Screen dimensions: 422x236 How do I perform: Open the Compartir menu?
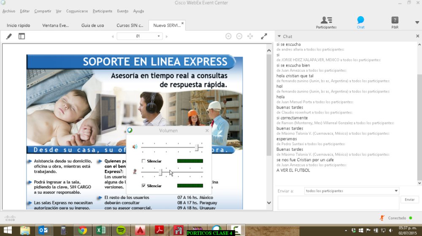click(43, 11)
